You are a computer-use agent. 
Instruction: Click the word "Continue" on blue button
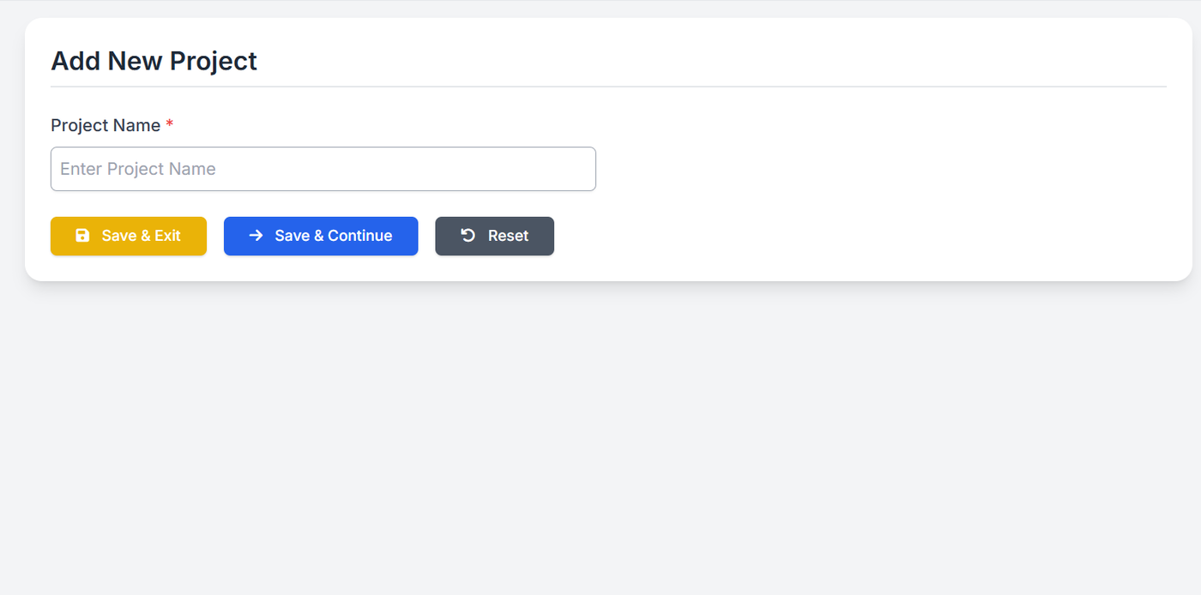(x=359, y=236)
